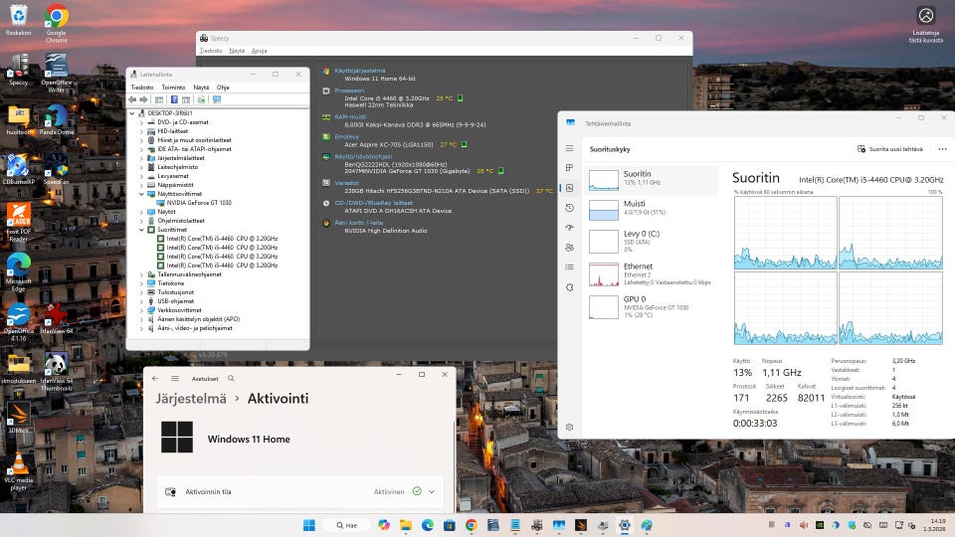Screen dimensions: 955x537
Task: Open Startup apps icon in Task Manager
Action: pos(569,227)
